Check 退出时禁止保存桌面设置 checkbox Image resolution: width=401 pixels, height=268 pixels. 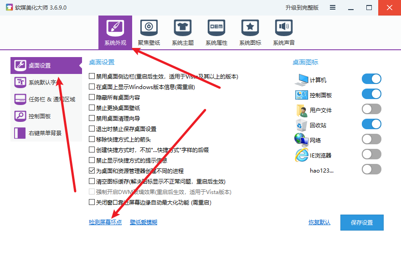click(x=92, y=129)
